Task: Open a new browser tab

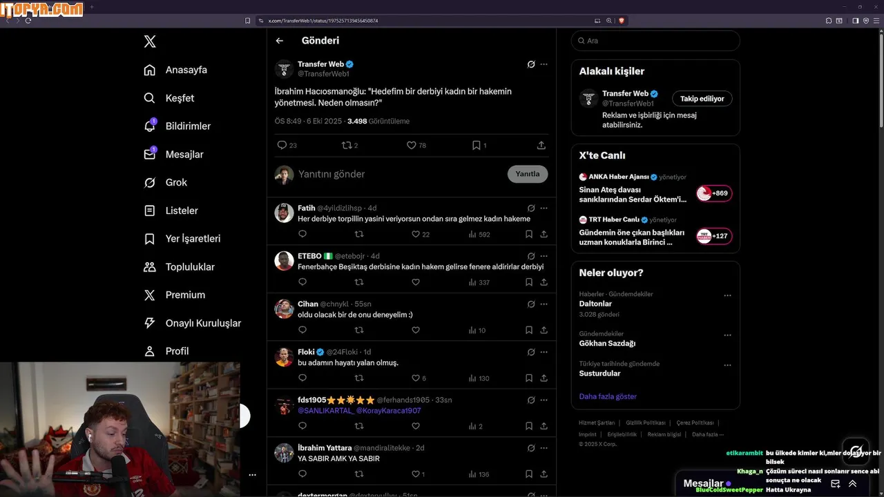Action: coord(92,7)
